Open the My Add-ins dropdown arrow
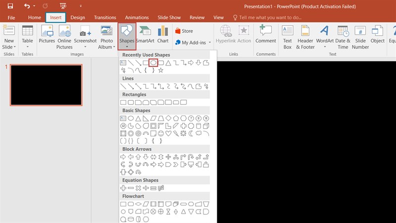This screenshot has height=223, width=396. coord(209,43)
